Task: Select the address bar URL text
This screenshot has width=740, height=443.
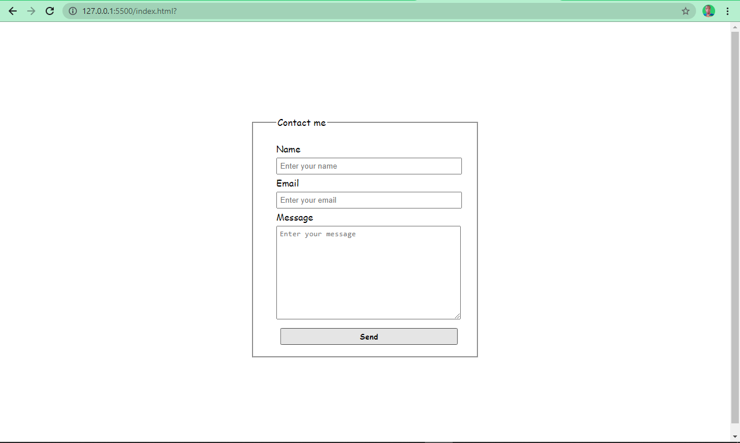Action: 129,11
